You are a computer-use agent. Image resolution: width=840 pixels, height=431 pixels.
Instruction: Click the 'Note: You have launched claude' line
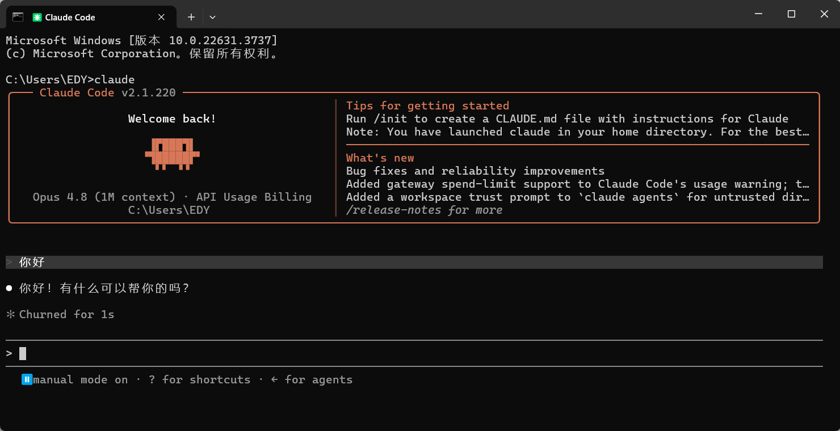tap(578, 132)
